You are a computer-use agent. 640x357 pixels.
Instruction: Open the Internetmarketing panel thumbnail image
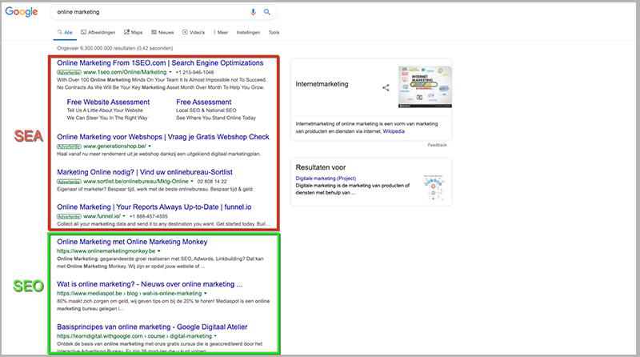(x=424, y=86)
